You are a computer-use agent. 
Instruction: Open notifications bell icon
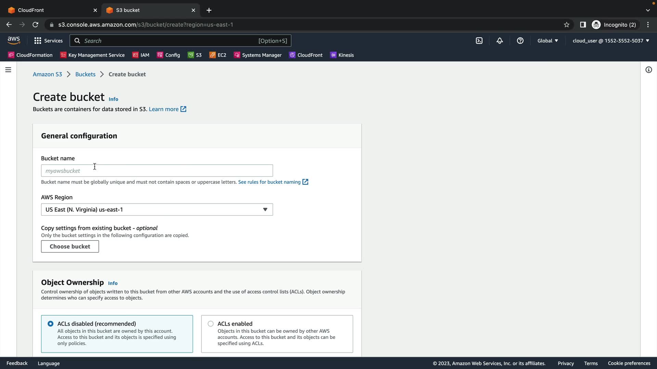(x=500, y=41)
